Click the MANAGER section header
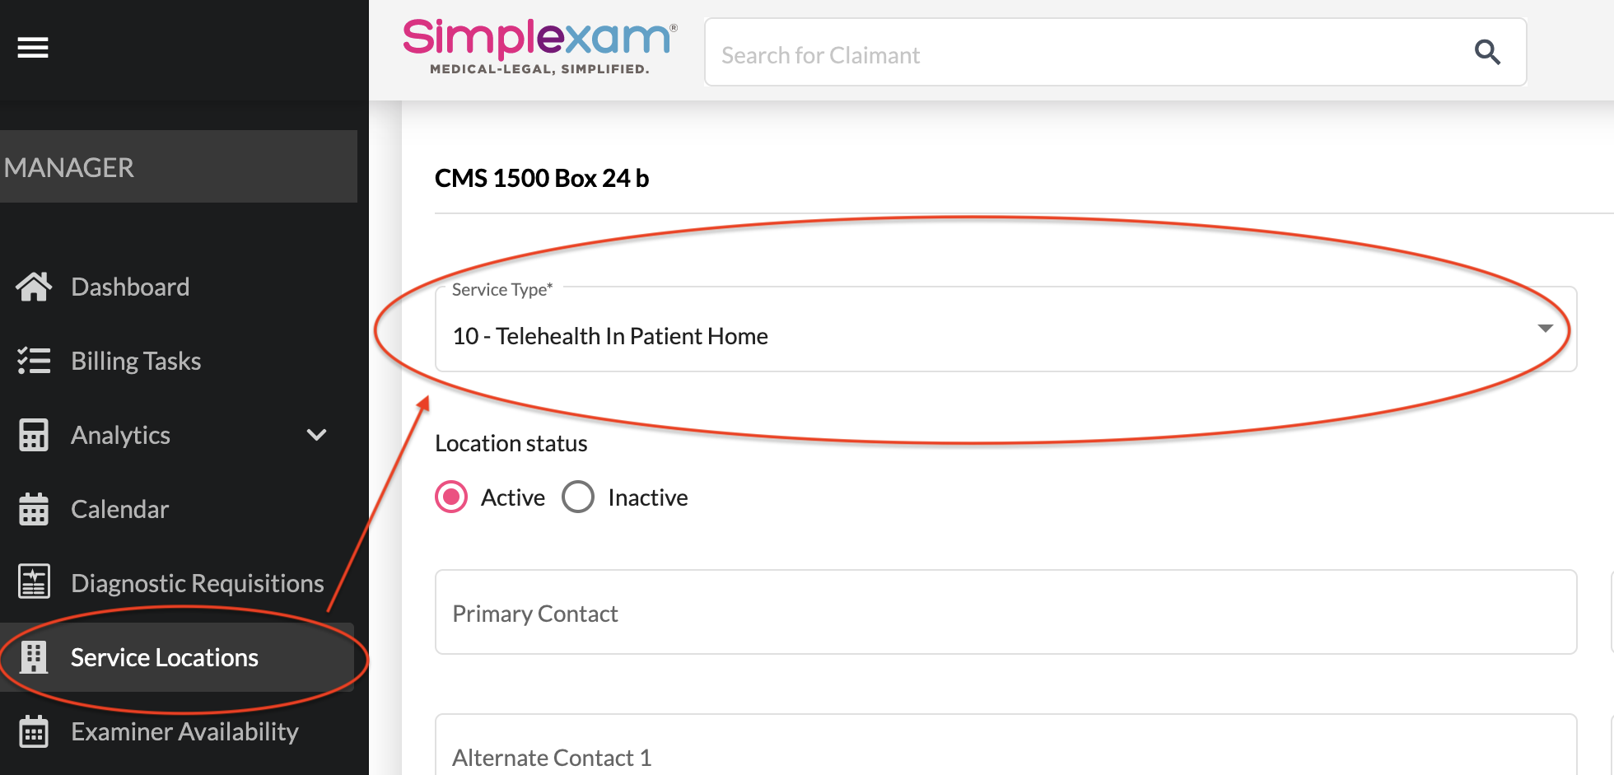1614x775 pixels. click(69, 166)
